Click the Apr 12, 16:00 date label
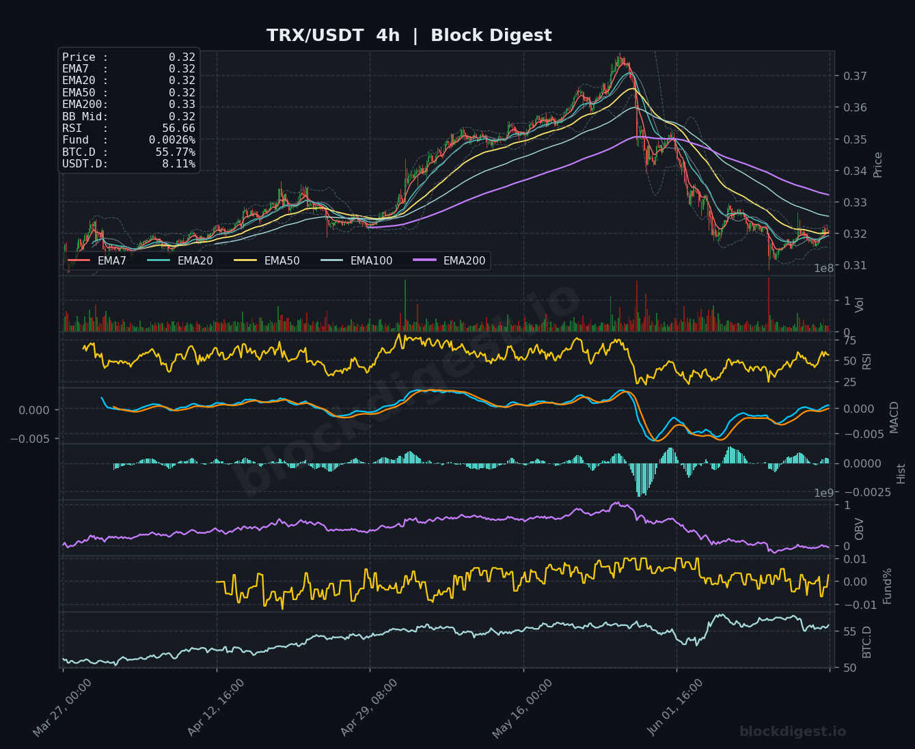The height and width of the screenshot is (749, 915). tap(217, 707)
